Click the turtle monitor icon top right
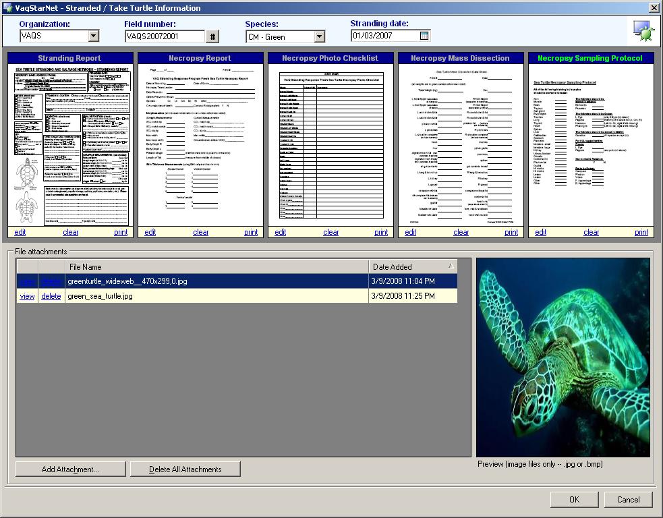The image size is (663, 518). pos(642,30)
